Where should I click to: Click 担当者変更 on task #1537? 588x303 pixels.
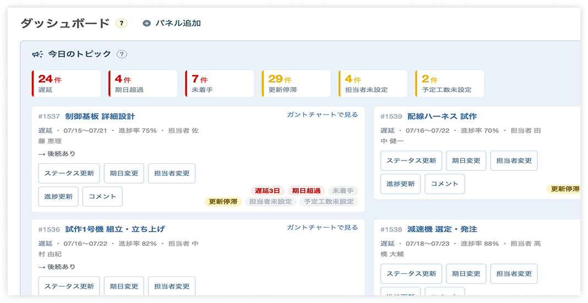click(172, 173)
